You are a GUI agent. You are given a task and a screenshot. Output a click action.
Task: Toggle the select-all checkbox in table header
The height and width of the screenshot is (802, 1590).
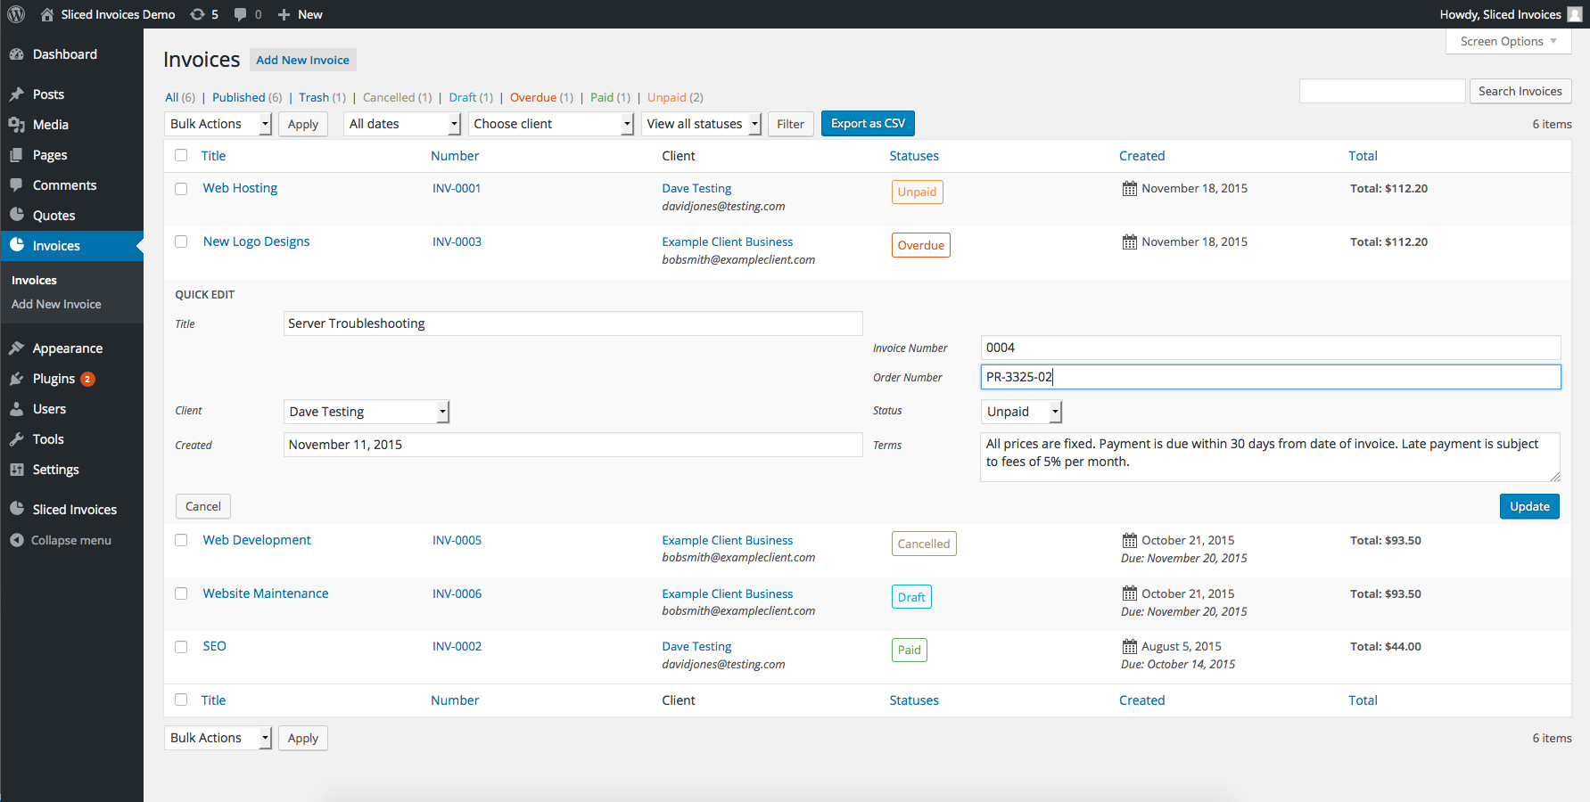[x=181, y=155]
